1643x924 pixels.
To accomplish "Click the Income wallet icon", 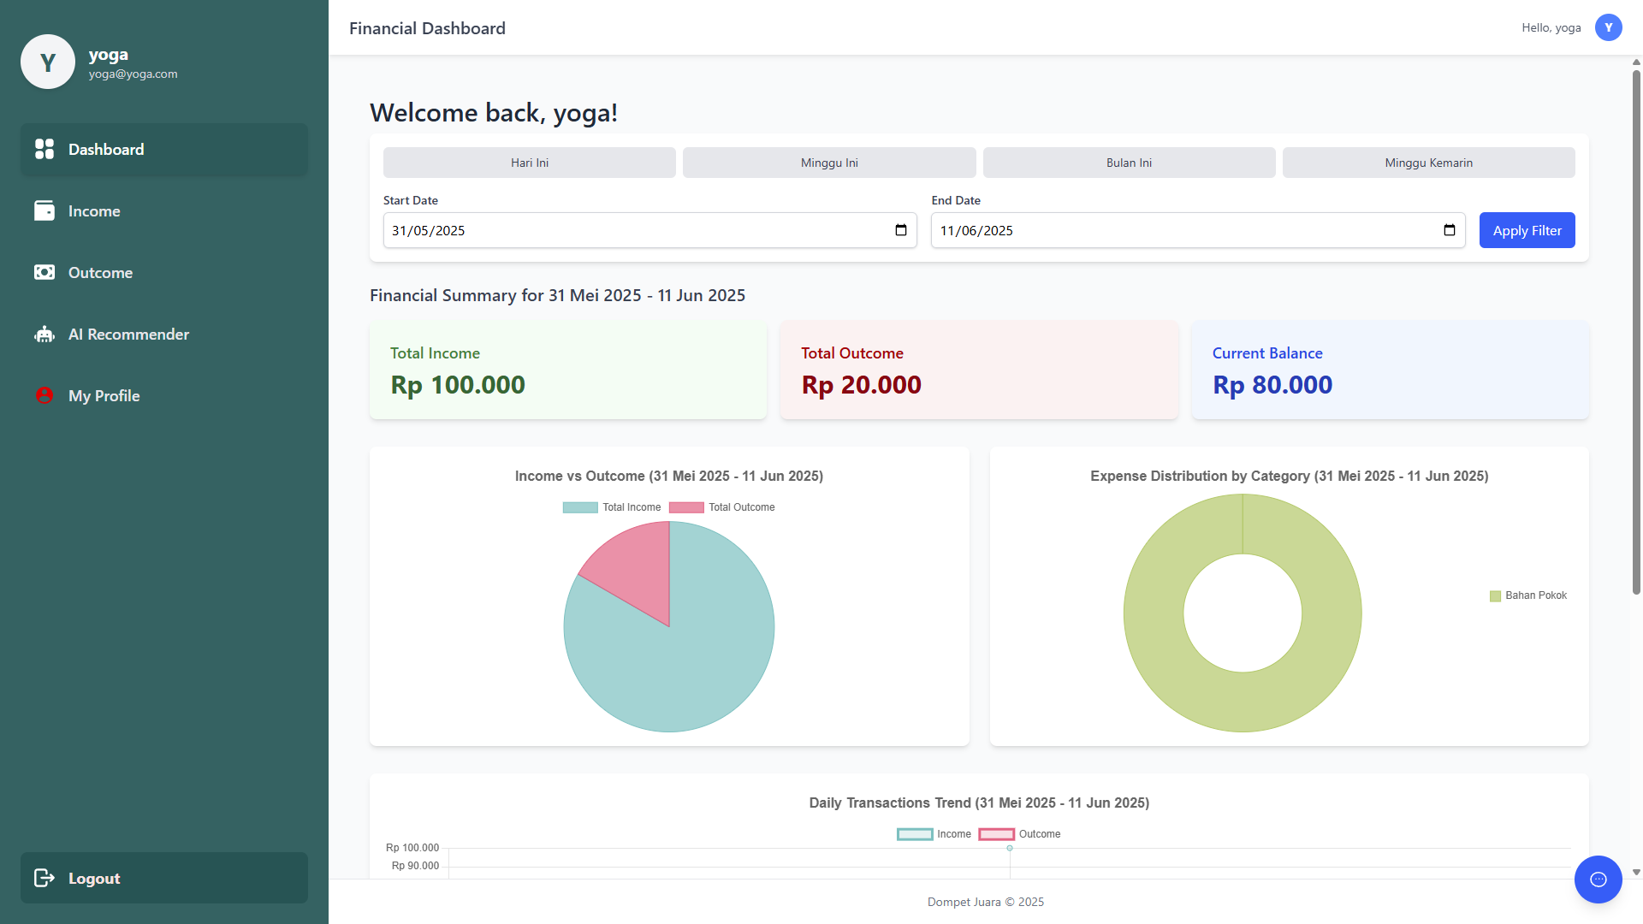I will tap(44, 211).
